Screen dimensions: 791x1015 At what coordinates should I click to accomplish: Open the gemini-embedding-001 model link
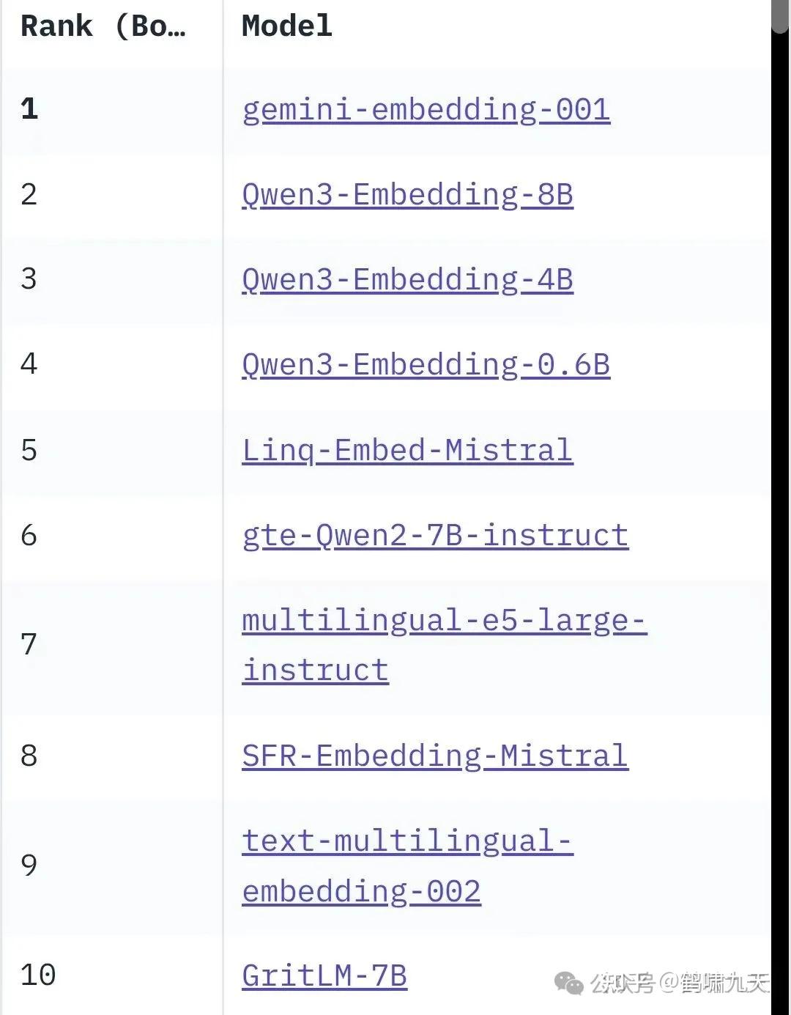pyautogui.click(x=426, y=110)
